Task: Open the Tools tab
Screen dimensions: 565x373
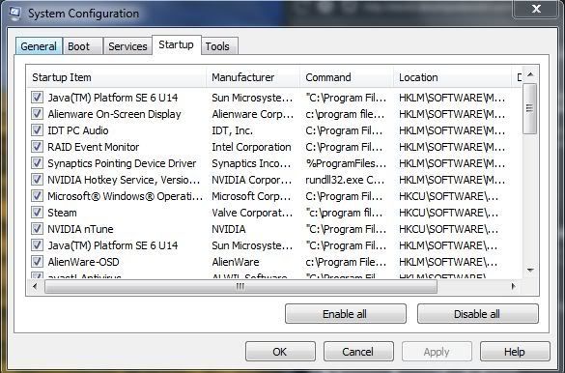Action: 219,46
